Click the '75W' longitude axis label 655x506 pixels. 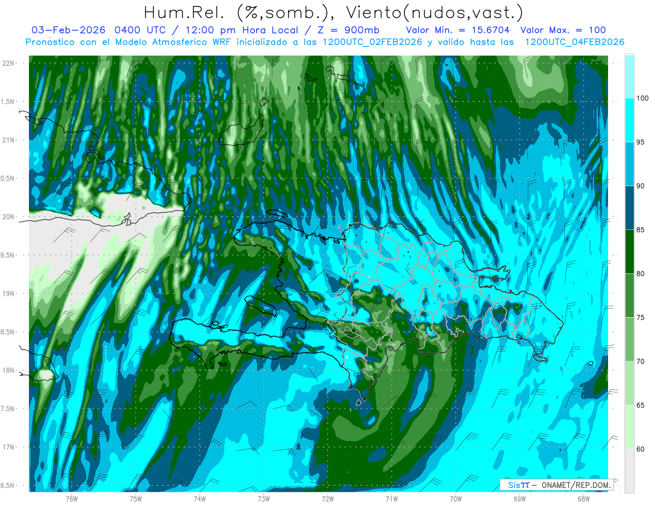click(x=135, y=498)
